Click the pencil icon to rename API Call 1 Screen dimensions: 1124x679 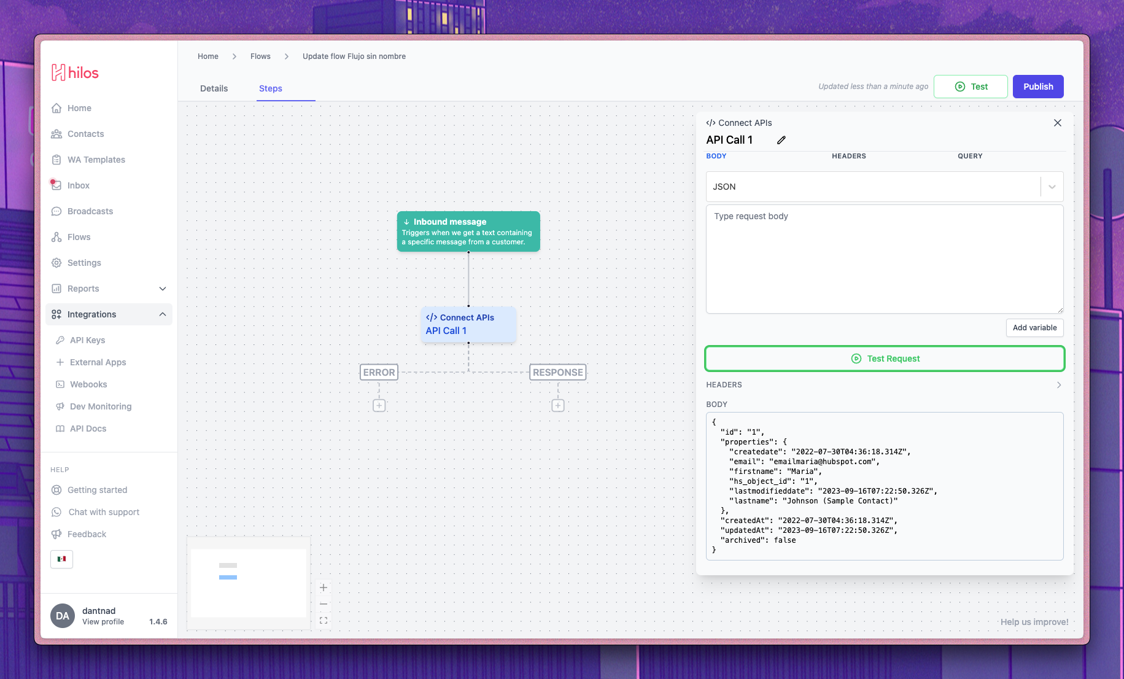click(x=781, y=140)
